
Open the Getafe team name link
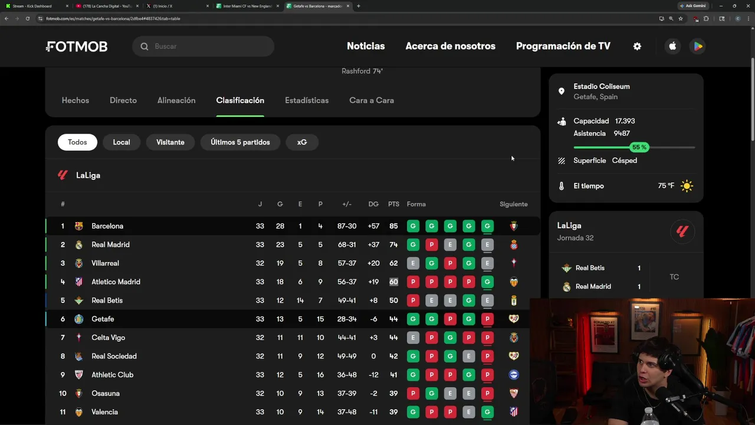pos(103,319)
